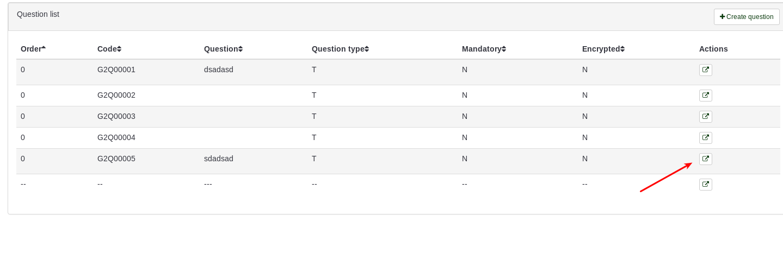Open question G2Q00004 using its action icon
The image size is (783, 253).
click(x=705, y=138)
